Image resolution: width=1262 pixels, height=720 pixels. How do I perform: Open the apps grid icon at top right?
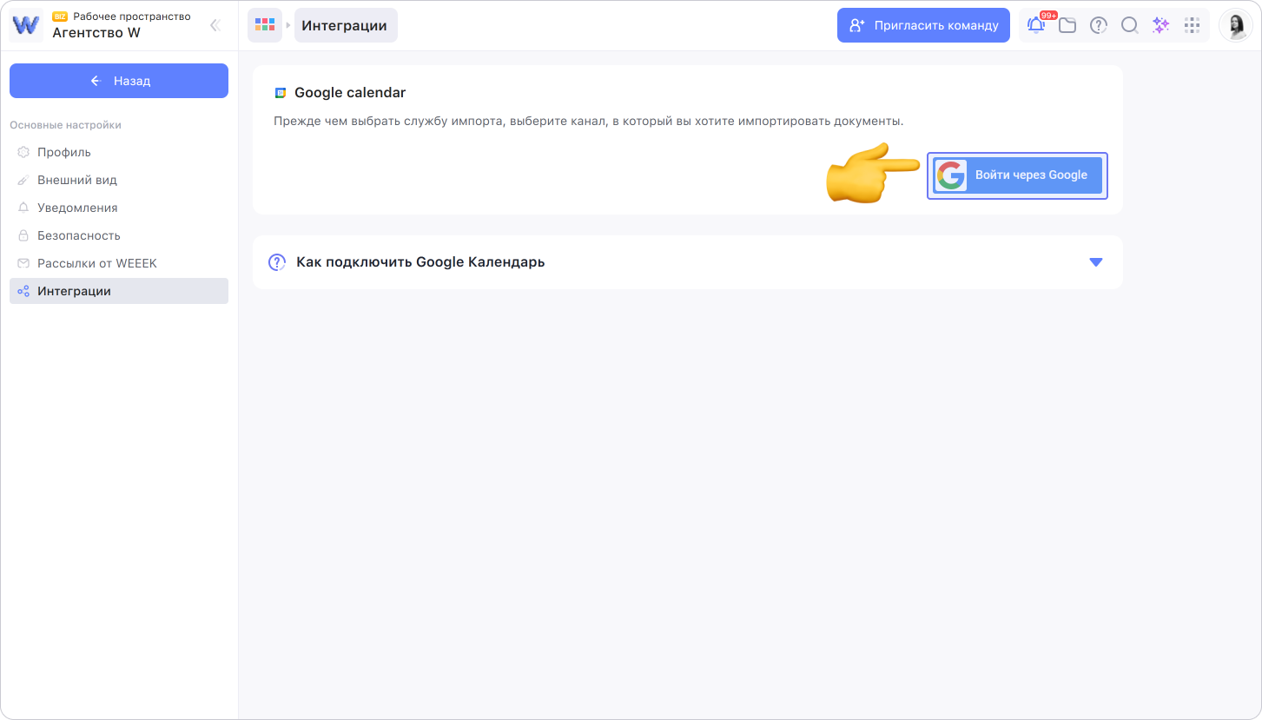click(x=1193, y=25)
